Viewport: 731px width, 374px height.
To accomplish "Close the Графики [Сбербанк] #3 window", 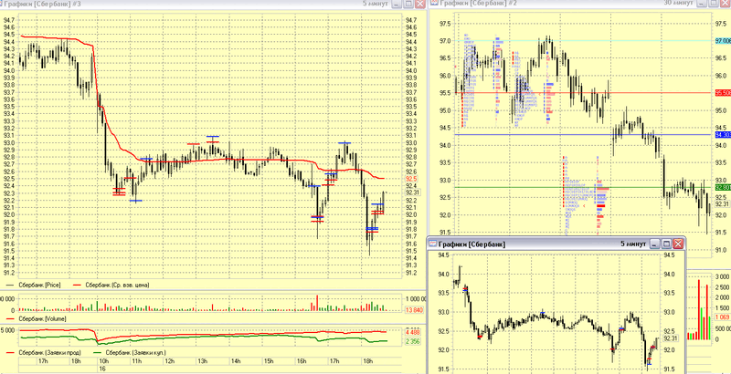I will (x=420, y=4).
